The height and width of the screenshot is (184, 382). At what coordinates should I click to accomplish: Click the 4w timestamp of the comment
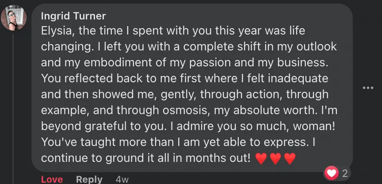click(122, 180)
